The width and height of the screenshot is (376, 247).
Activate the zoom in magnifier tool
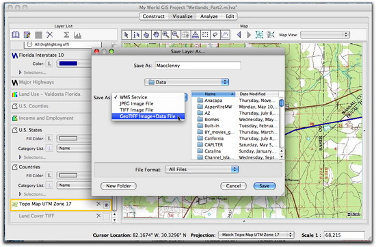click(x=166, y=35)
